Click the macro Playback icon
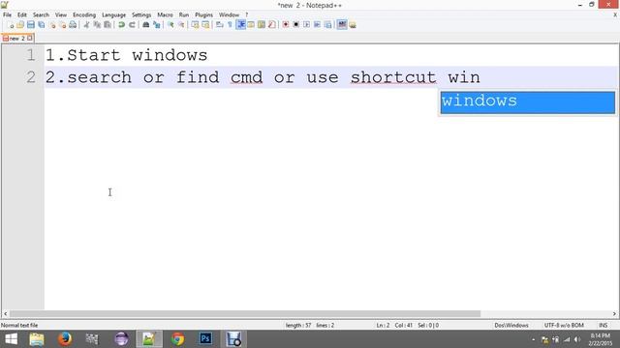The image size is (620, 348). pos(306,25)
